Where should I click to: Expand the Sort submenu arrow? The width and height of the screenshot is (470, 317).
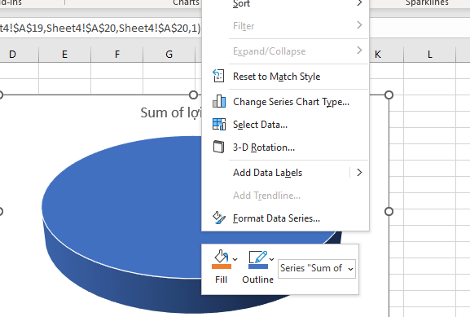tap(359, 3)
